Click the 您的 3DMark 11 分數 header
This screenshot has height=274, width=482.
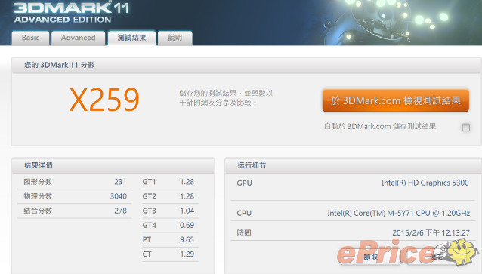(x=246, y=65)
